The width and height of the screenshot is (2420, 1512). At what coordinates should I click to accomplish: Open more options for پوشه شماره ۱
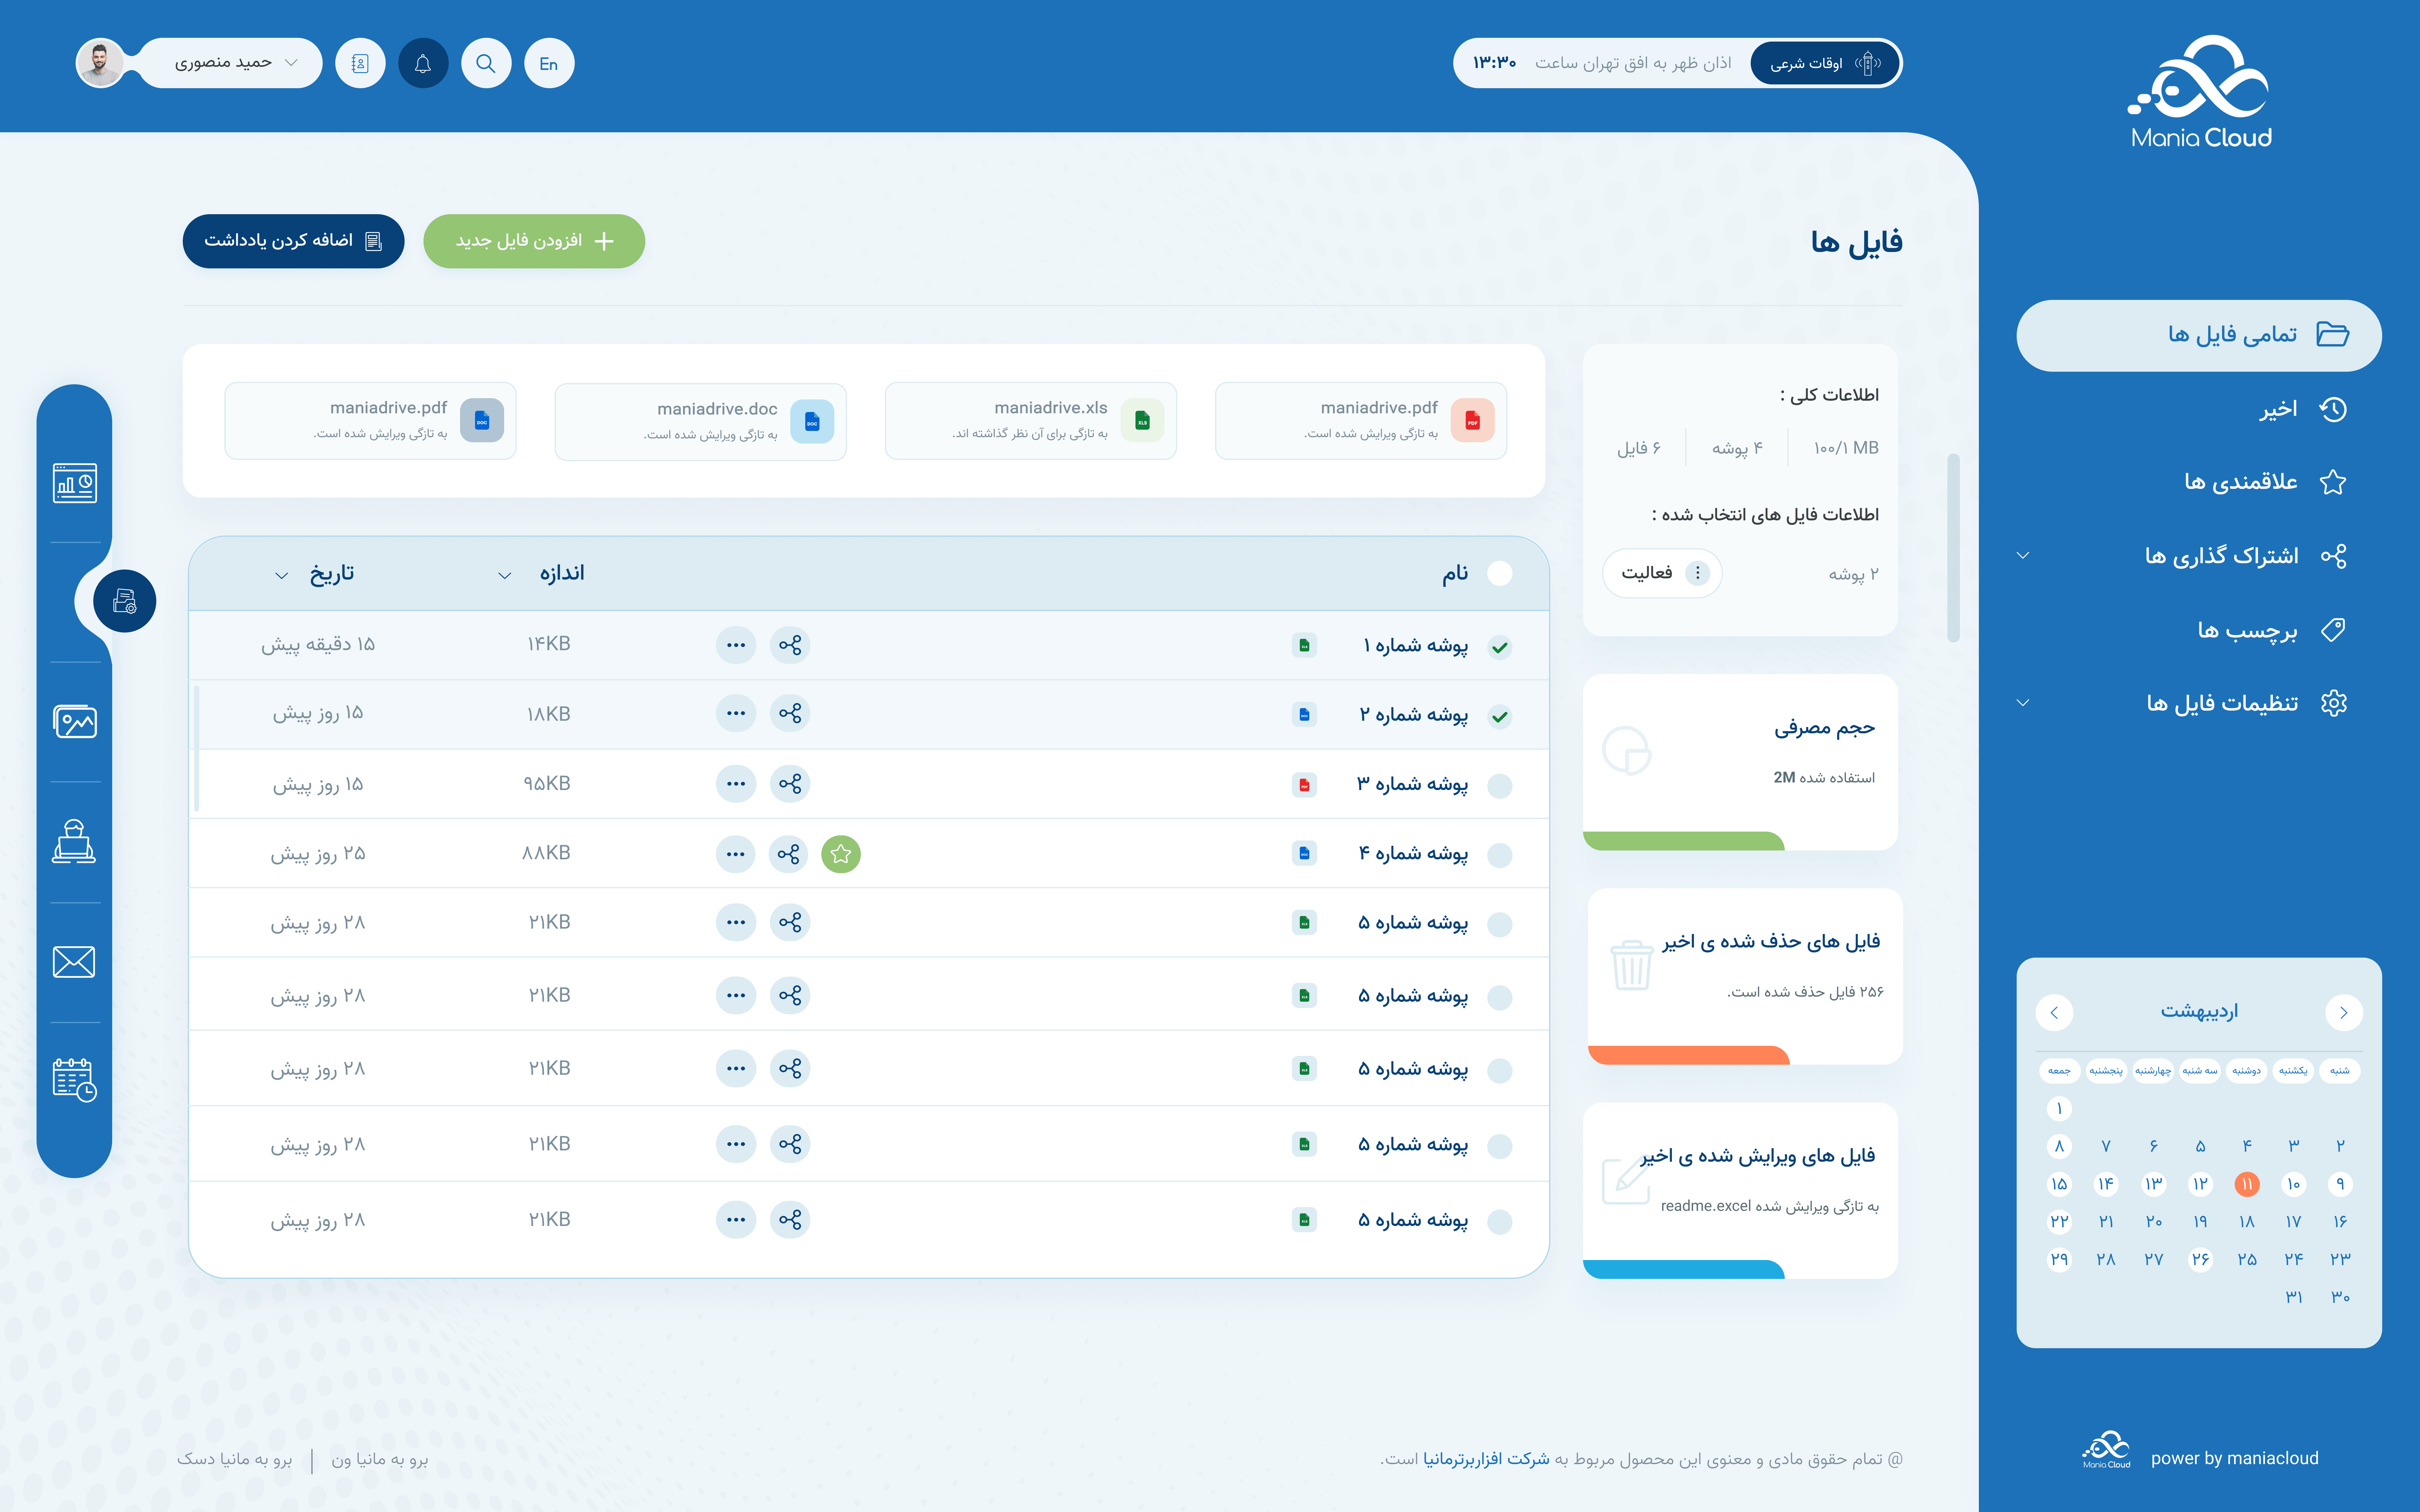736,645
